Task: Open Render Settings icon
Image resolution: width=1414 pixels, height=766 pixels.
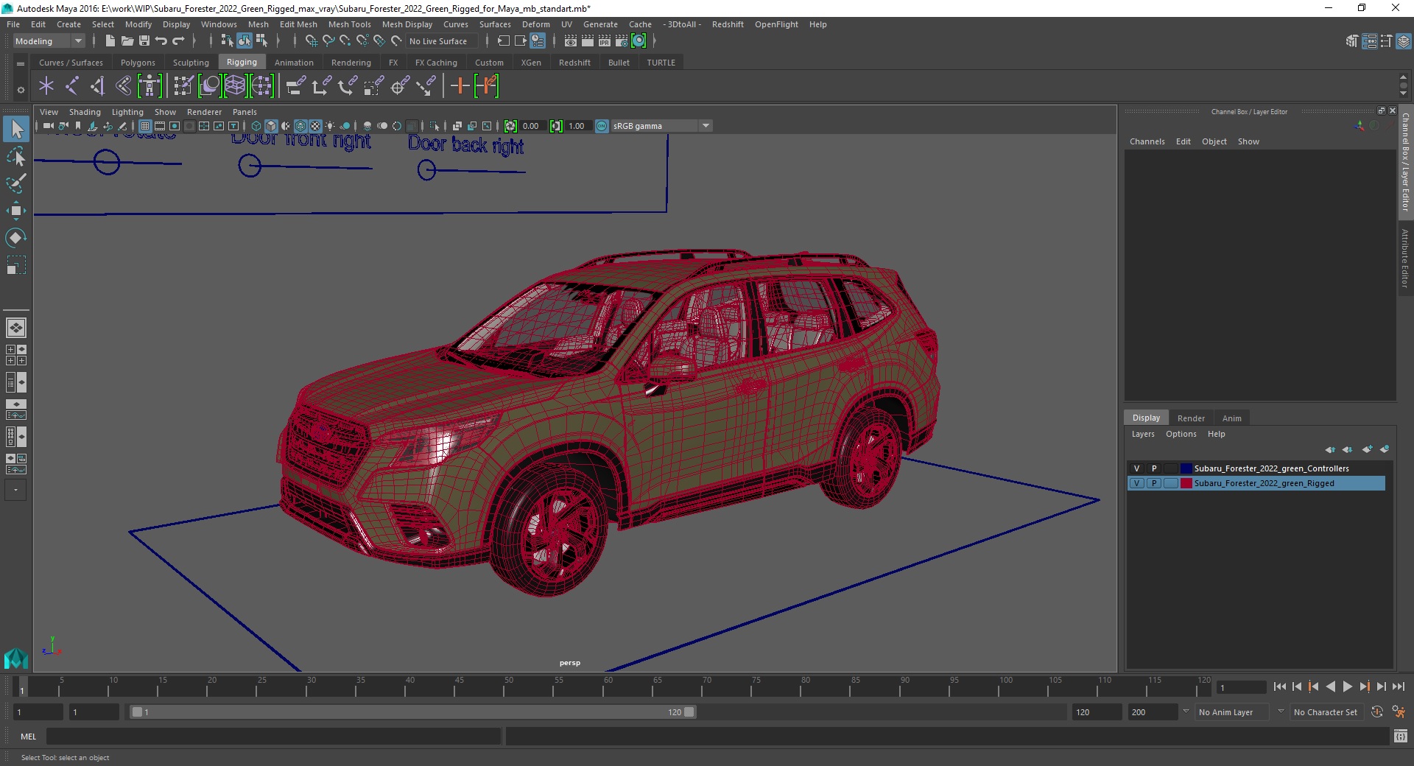Action: [x=622, y=41]
